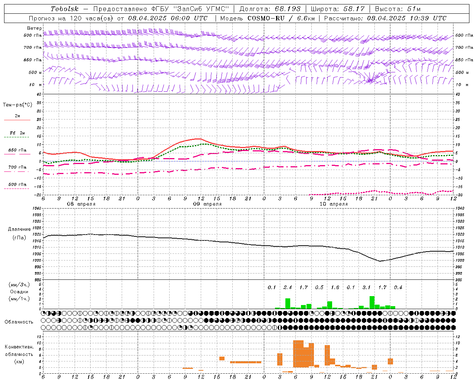Click the dashed line sample under 'Td 2м'

point(16,137)
